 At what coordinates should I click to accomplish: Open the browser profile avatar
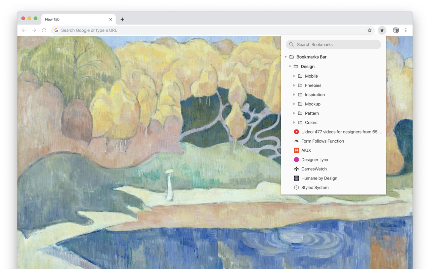[x=396, y=30]
